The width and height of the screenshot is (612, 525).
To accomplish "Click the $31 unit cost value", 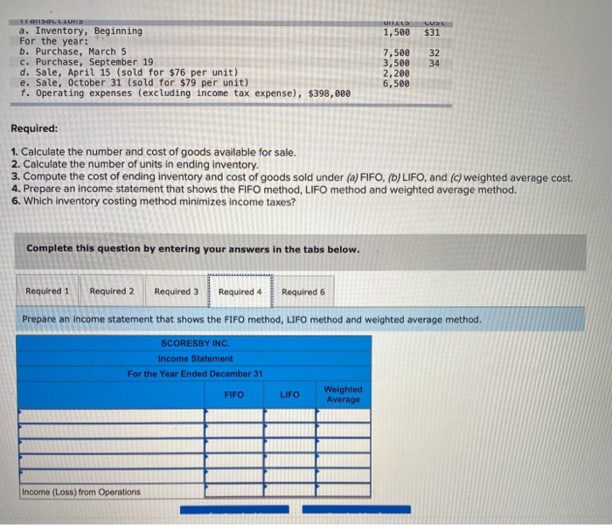I will point(432,32).
